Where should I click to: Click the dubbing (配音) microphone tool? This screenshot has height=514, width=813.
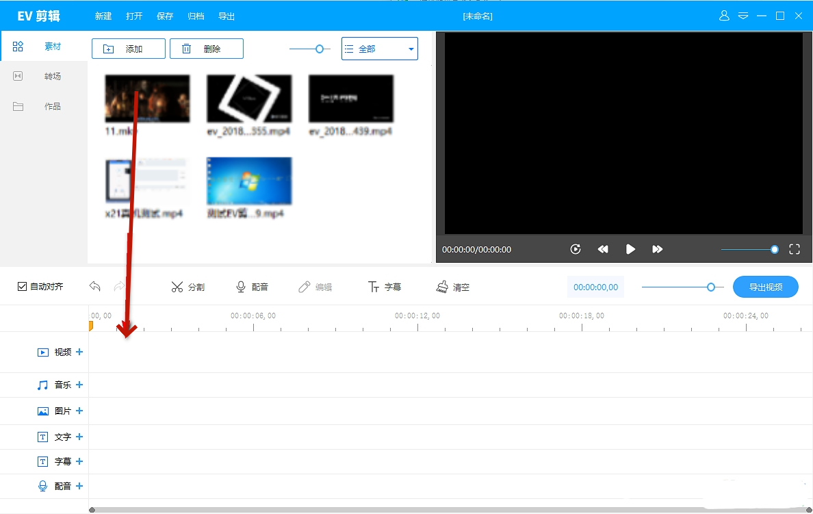point(241,287)
